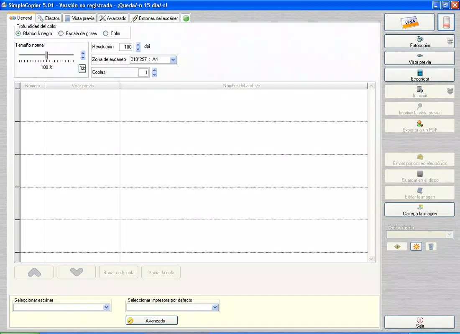Minimize the SimpleCopier window
Screen dimensions: 460x334
[436, 5]
